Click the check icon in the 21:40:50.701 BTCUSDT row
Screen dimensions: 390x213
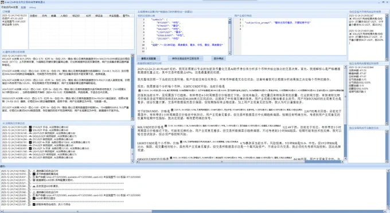pyautogui.click(x=30, y=143)
